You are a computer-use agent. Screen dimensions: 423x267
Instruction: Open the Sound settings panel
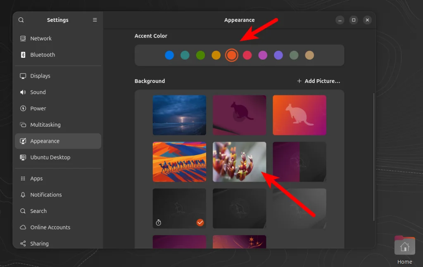pos(38,92)
